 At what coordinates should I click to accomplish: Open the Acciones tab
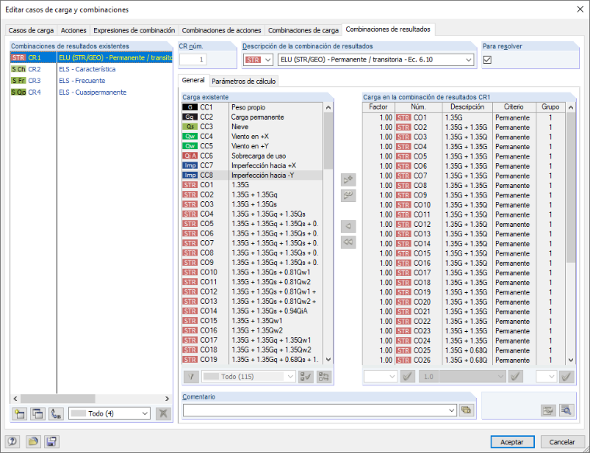[74, 30]
